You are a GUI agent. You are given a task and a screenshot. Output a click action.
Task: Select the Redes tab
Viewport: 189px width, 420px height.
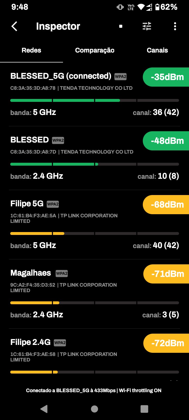pos(31,50)
